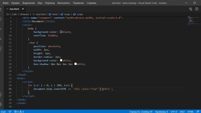Click the script breadcrumb symbol
The height and width of the screenshot is (113, 201).
point(78,14)
